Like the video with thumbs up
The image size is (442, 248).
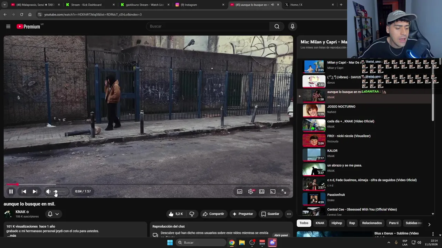(x=175, y=214)
